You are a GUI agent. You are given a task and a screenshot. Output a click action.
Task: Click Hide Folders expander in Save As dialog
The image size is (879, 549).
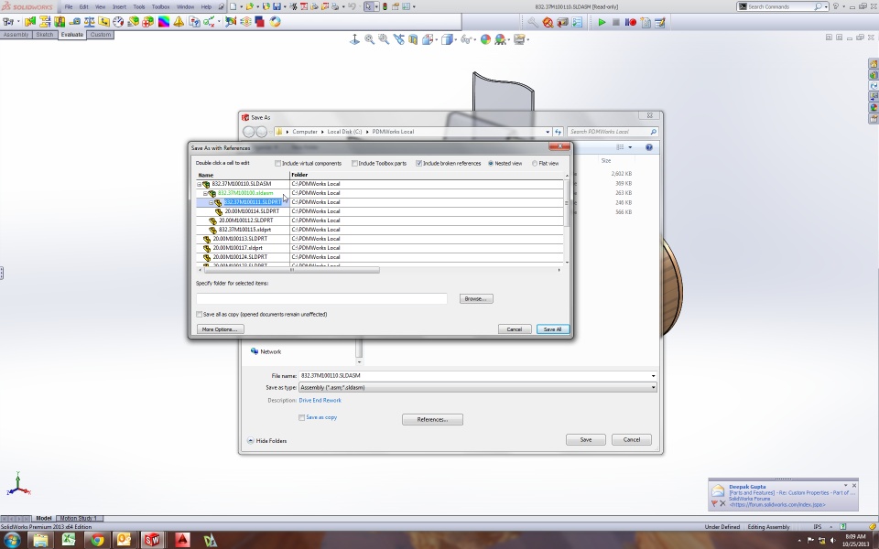pos(266,441)
